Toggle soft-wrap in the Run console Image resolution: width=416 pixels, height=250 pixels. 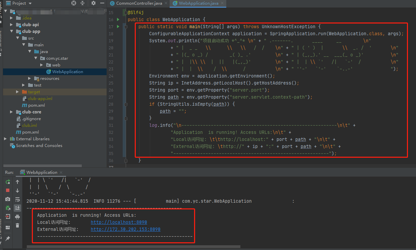[x=17, y=199]
